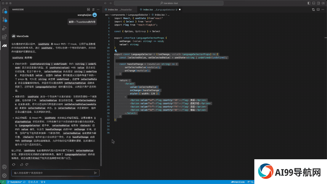Image resolution: width=327 pixels, height=184 pixels.
Task: Click 'react-flagkit' string on line 3
Action: click(x=147, y=25)
